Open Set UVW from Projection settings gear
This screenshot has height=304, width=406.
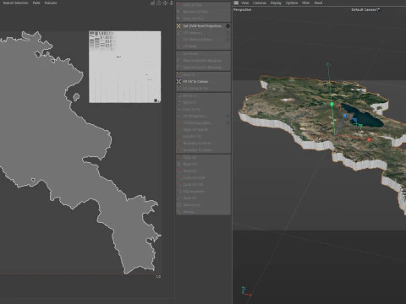[x=228, y=26]
